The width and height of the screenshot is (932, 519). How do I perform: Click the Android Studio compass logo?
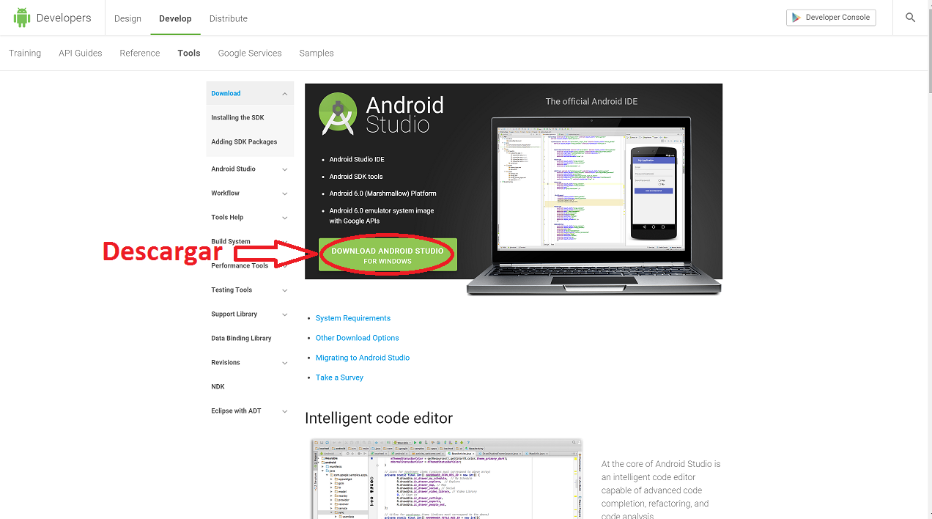tap(338, 113)
